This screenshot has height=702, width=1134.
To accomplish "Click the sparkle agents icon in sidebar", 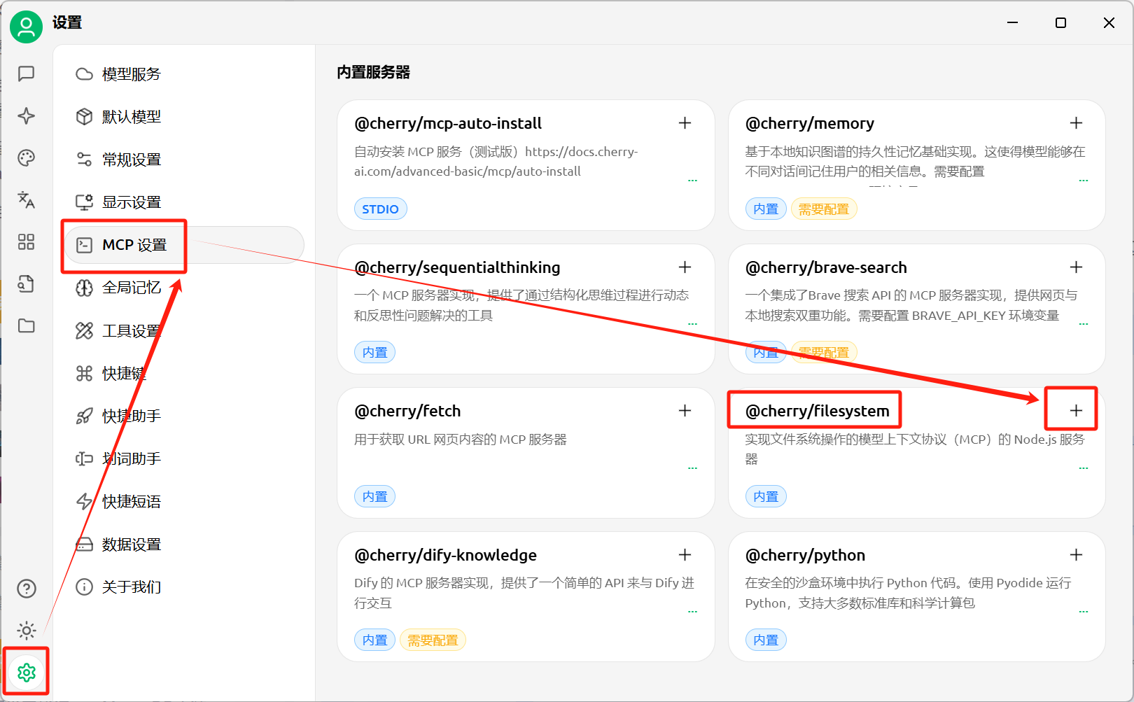I will click(x=27, y=115).
